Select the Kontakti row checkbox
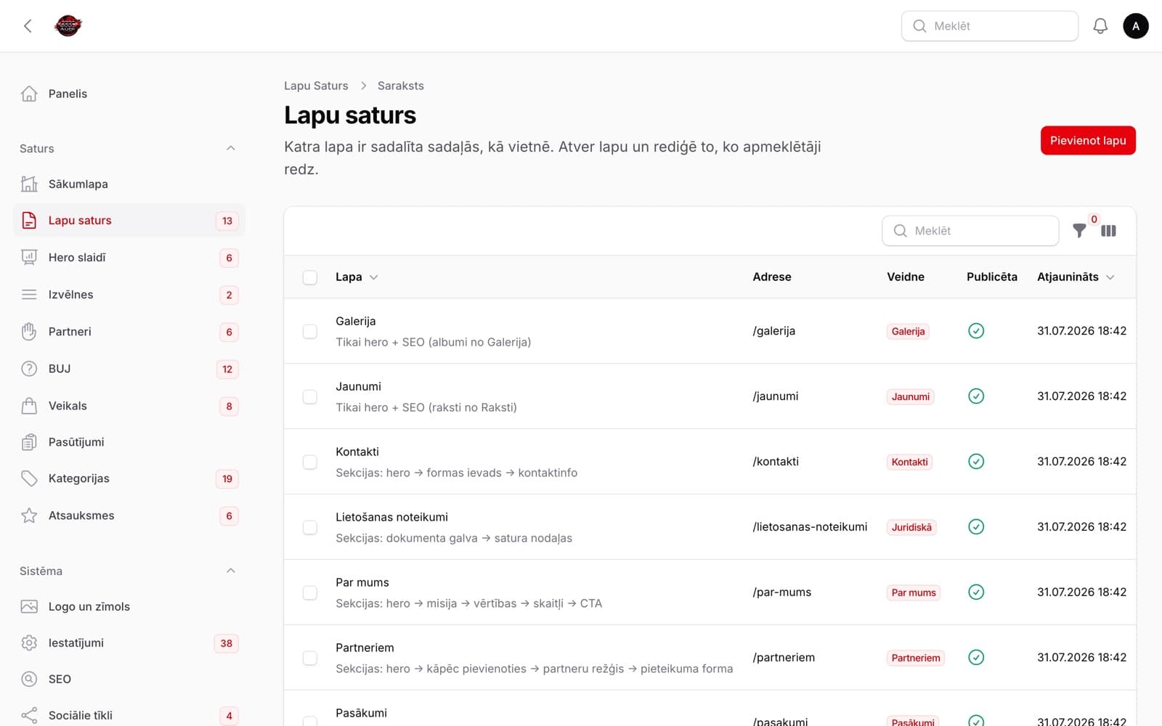 coord(310,462)
